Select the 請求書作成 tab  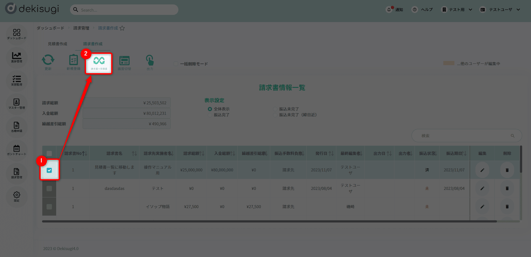tap(93, 44)
